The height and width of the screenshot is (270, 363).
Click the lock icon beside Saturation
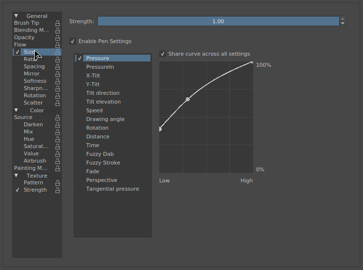(x=58, y=147)
